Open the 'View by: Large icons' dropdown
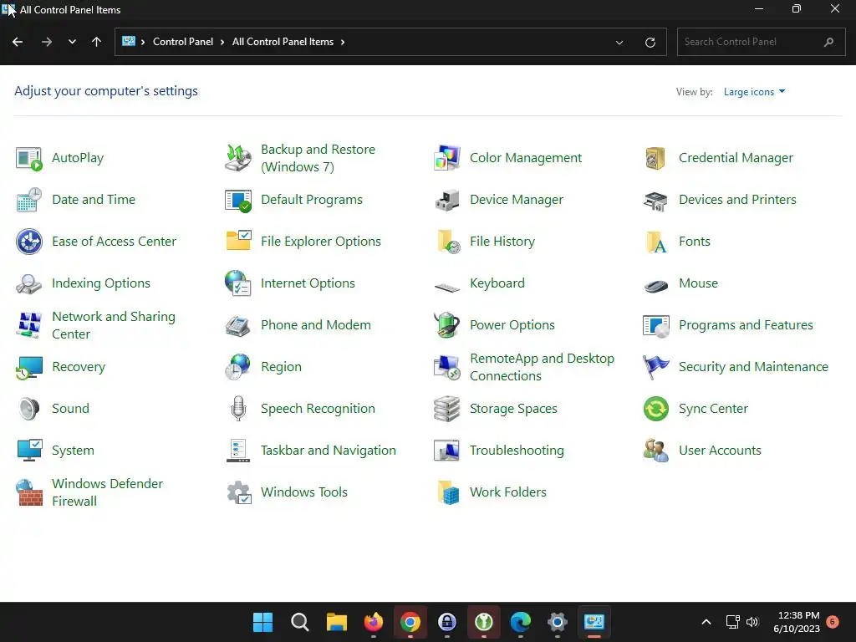This screenshot has height=642, width=856. coord(754,92)
